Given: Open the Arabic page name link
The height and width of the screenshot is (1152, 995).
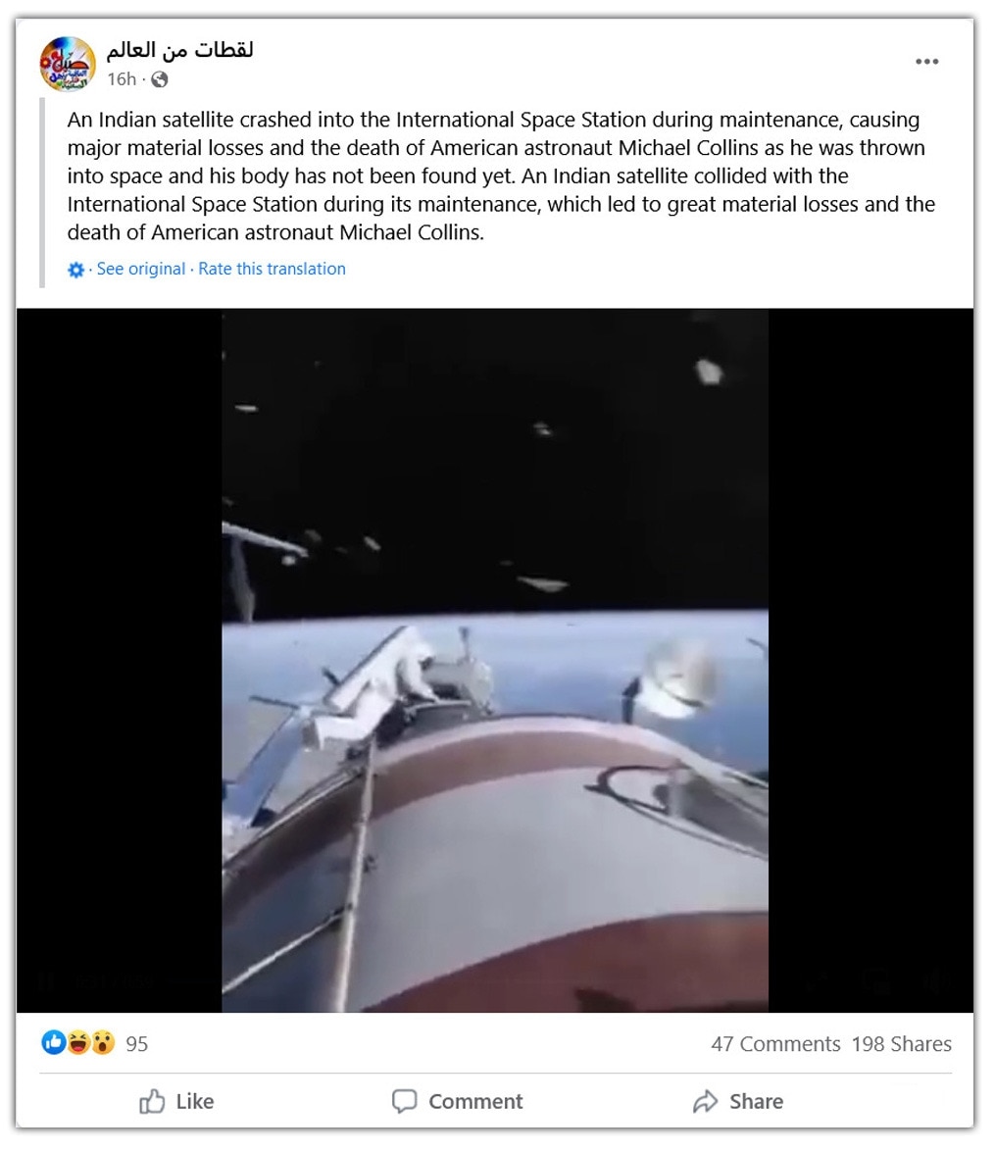Looking at the screenshot, I should (x=180, y=50).
